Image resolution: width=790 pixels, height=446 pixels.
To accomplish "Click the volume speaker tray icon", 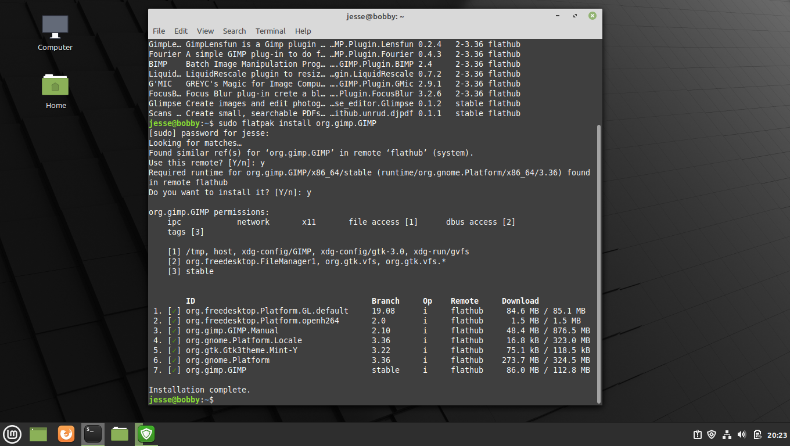I will click(x=742, y=434).
